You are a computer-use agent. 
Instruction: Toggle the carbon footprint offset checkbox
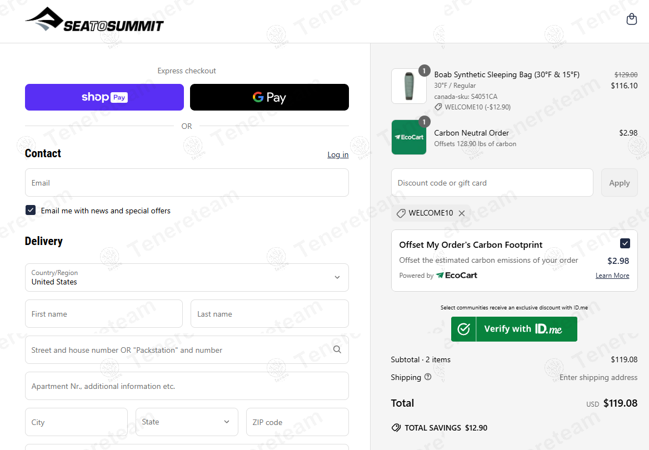pos(625,243)
